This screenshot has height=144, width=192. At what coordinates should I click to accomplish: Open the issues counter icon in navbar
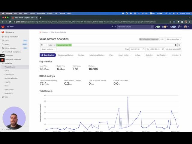point(157,27)
